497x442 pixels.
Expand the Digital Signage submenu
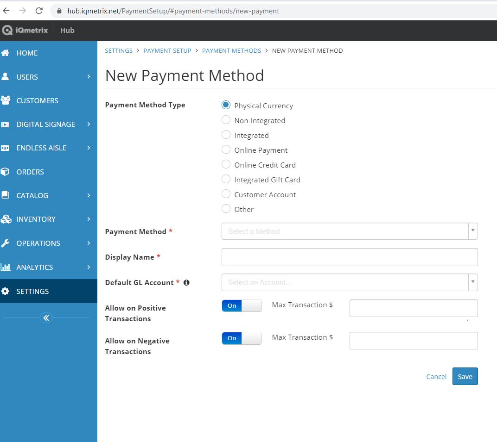pos(46,124)
